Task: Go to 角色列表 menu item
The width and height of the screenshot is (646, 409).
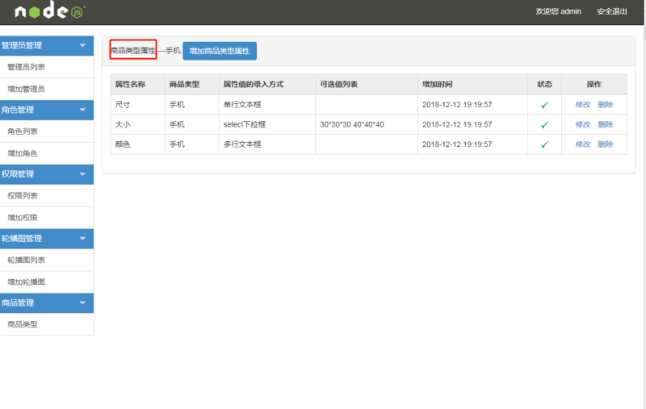Action: [x=47, y=131]
